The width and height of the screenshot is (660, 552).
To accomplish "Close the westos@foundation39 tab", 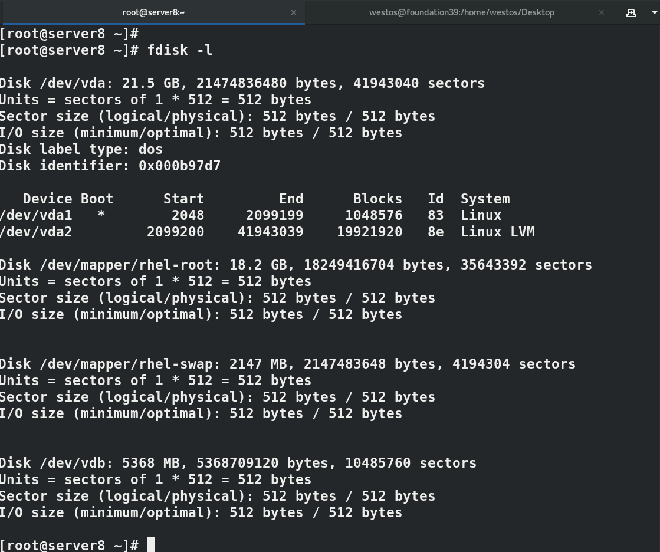I will pyautogui.click(x=601, y=12).
